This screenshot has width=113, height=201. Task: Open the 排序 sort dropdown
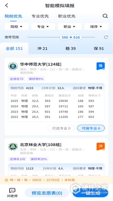pos(96,27)
